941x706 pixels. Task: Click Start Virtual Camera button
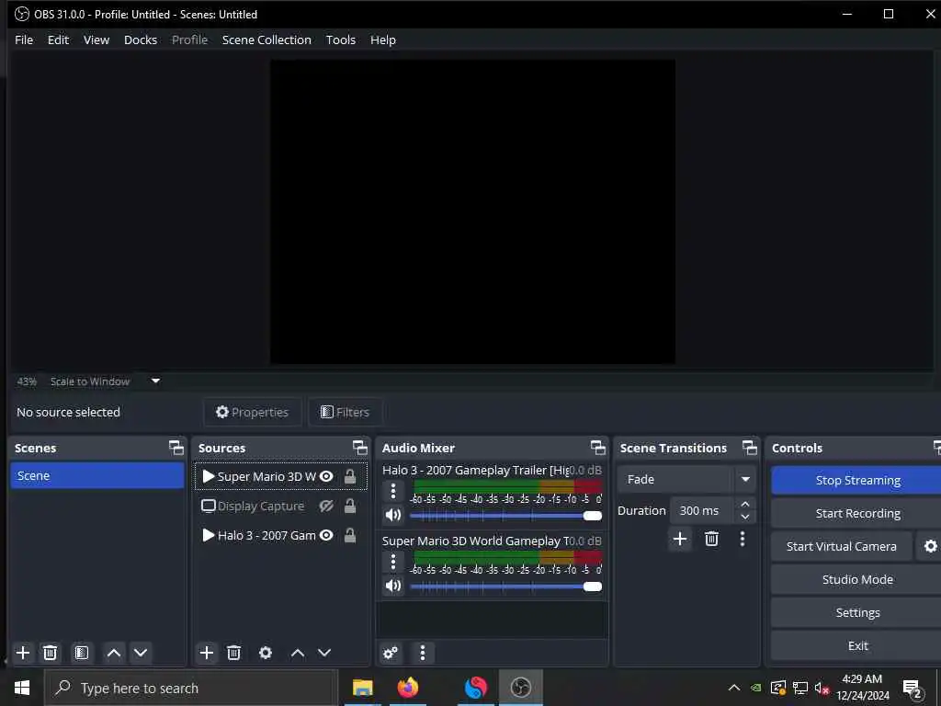click(x=842, y=546)
